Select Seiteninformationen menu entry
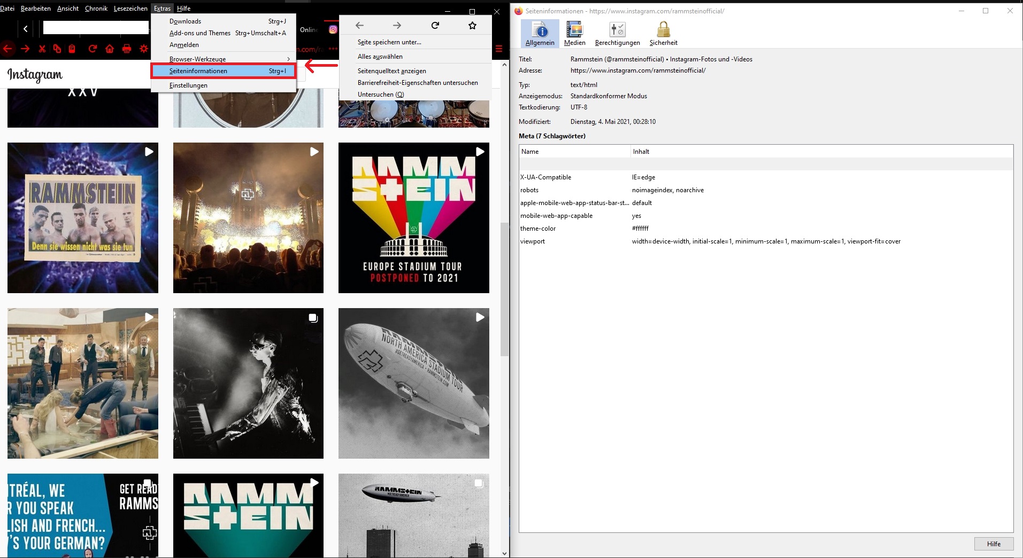1023x558 pixels. click(x=224, y=70)
